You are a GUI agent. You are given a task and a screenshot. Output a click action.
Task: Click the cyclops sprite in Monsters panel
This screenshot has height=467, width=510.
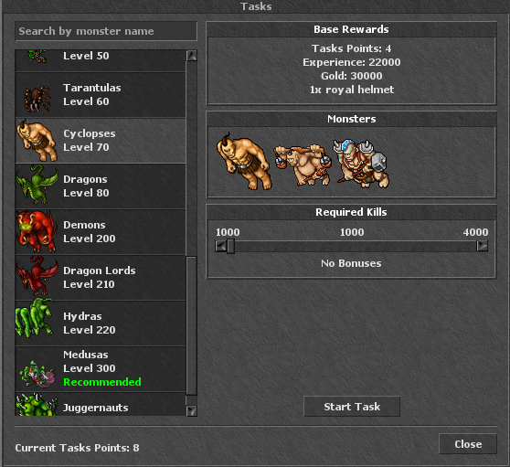point(244,162)
